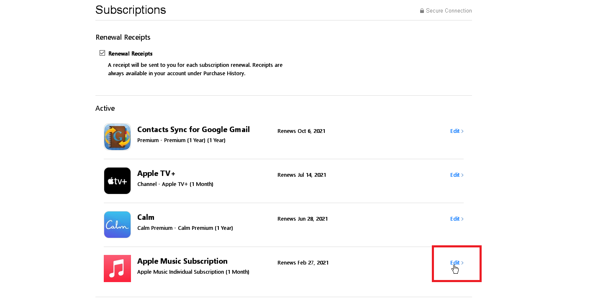Select the Contacts Sync for Google Gmail title

[193, 130]
